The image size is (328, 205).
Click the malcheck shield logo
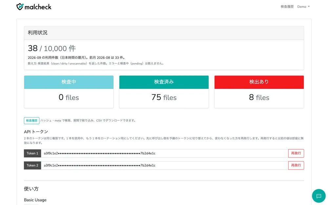point(20,7)
